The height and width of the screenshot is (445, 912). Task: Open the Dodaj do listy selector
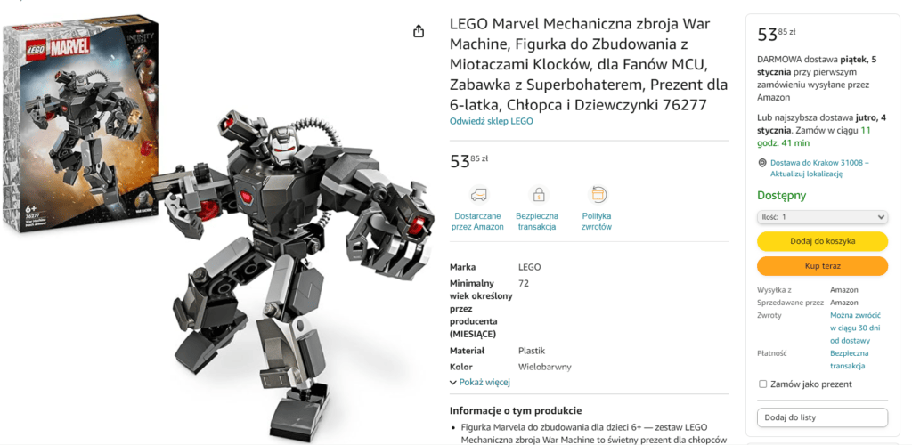click(822, 417)
